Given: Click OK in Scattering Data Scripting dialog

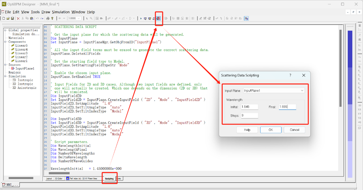Looking at the screenshot, I should pos(271,130).
